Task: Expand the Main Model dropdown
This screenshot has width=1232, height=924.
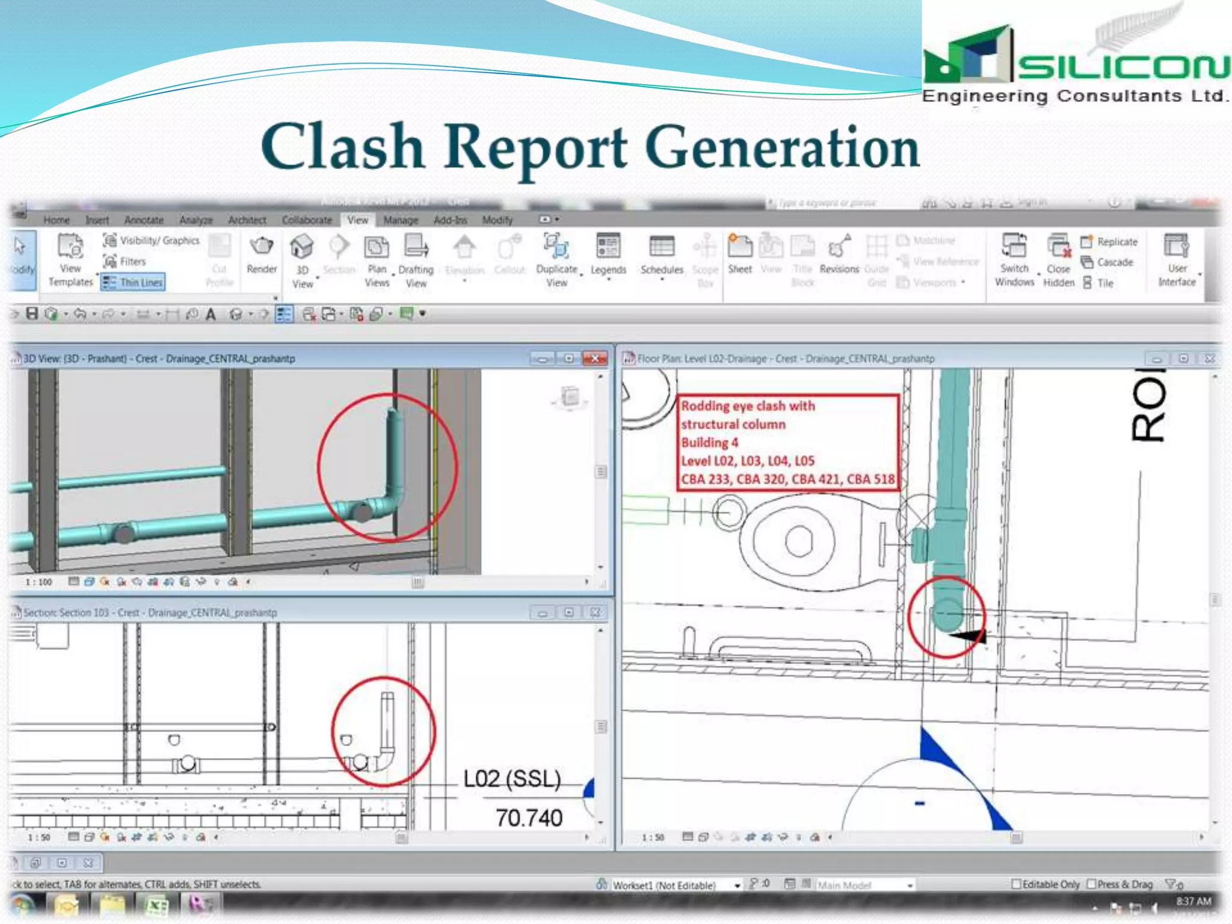Action: (x=910, y=885)
